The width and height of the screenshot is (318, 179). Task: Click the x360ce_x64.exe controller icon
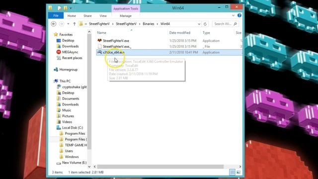click(x=99, y=52)
